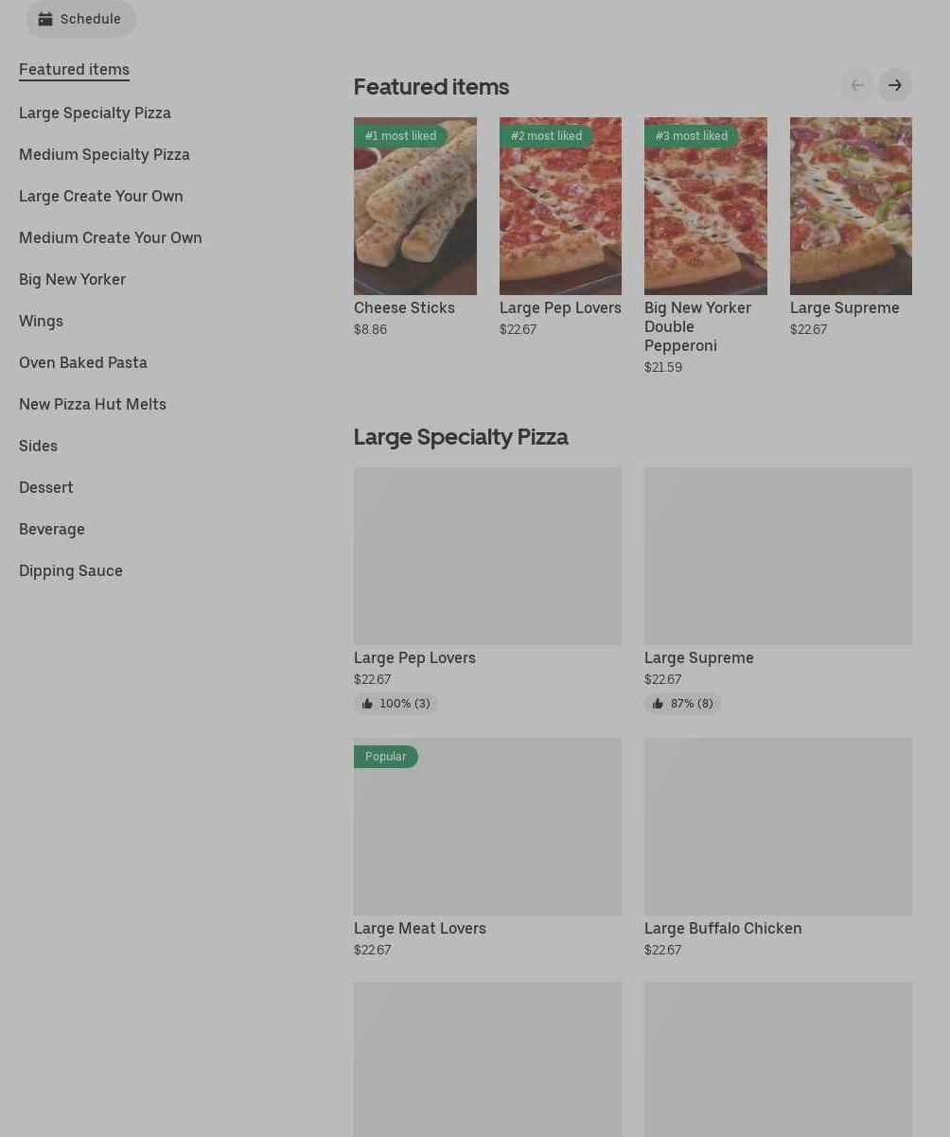The height and width of the screenshot is (1137, 950).
Task: Open Large Meat Lovers item title
Action: (x=420, y=928)
